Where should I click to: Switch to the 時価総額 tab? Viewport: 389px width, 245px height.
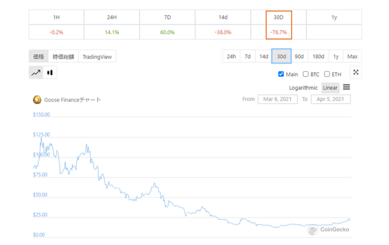tap(63, 57)
